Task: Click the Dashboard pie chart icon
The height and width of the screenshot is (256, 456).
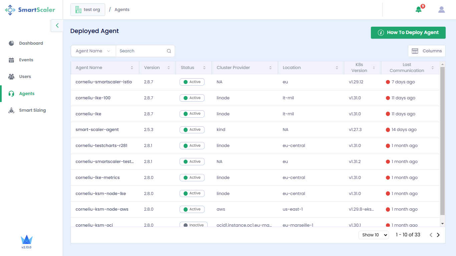Action: (x=11, y=43)
